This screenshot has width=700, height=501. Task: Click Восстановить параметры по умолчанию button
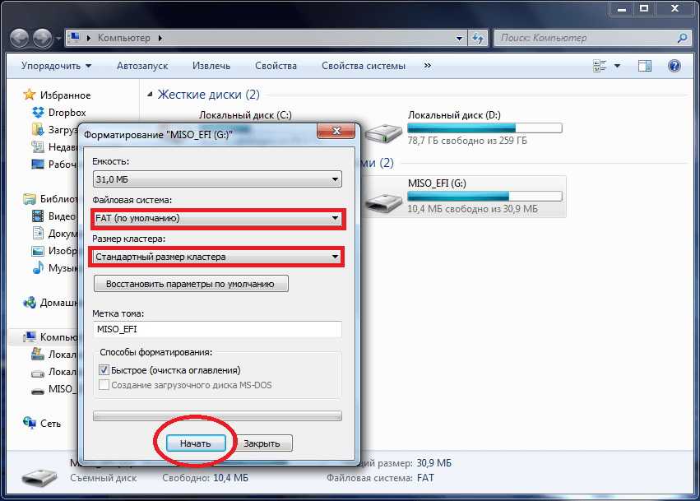(191, 284)
